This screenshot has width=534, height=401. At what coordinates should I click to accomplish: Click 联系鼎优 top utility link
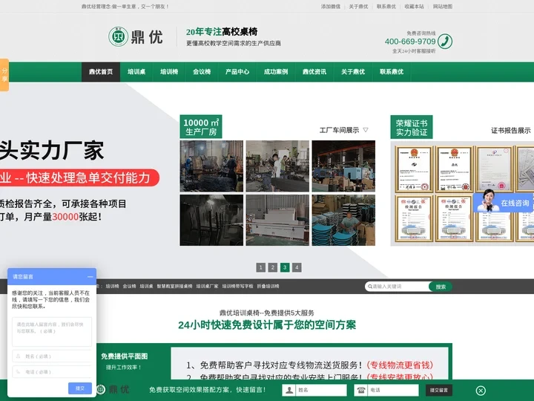(x=386, y=7)
